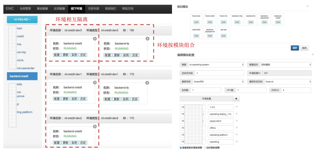Screen dimensions: 315x156
Task: Close the 添加模块 dialog
Action: tap(307, 6)
